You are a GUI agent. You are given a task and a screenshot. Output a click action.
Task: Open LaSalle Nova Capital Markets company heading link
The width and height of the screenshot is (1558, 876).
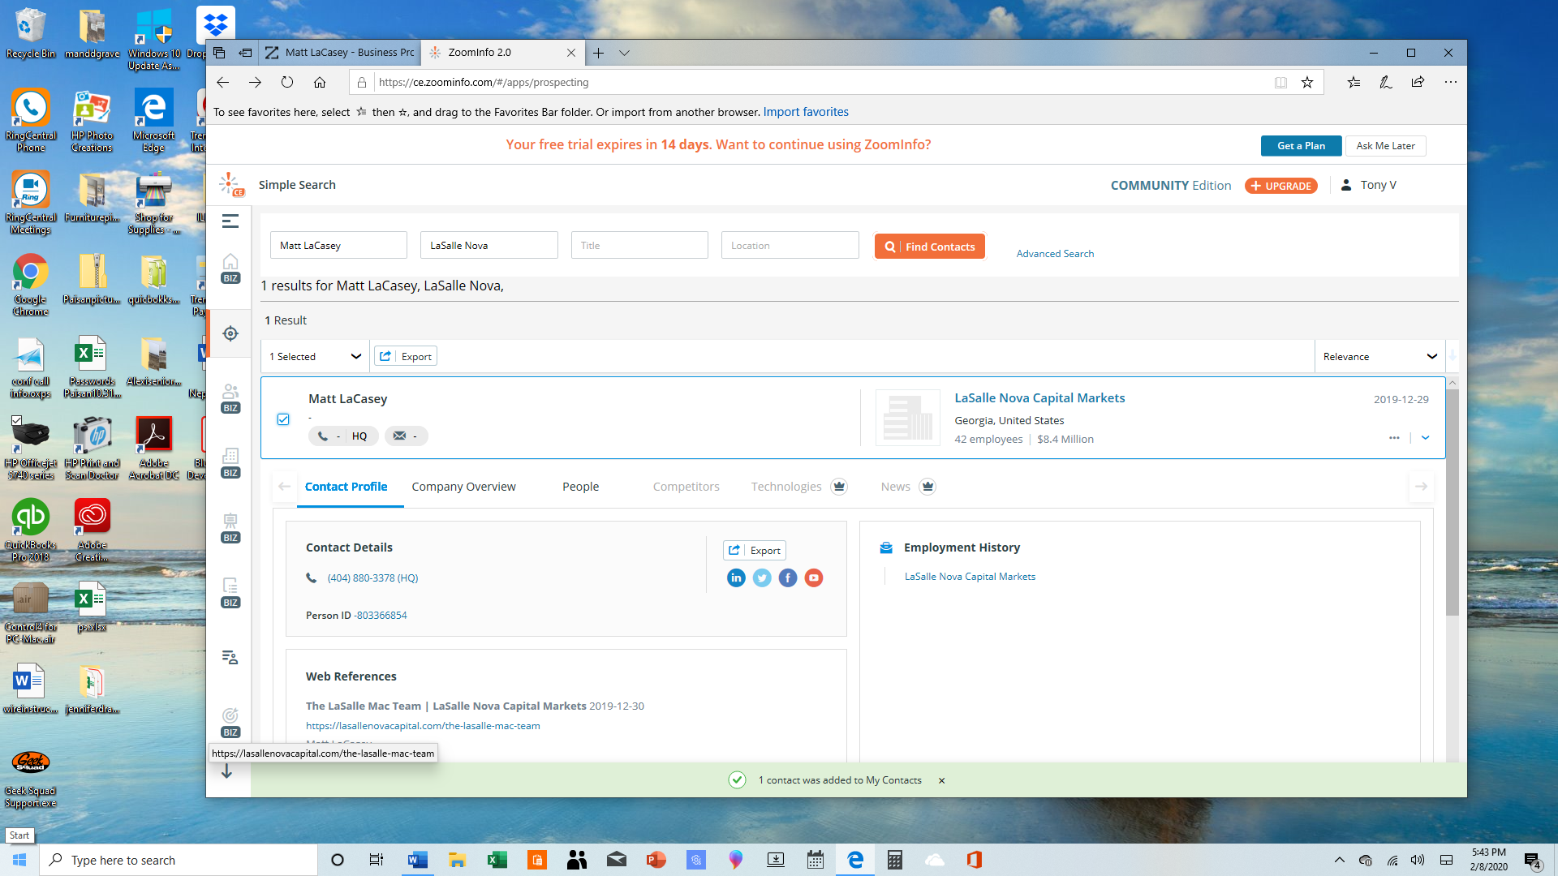(x=1039, y=398)
